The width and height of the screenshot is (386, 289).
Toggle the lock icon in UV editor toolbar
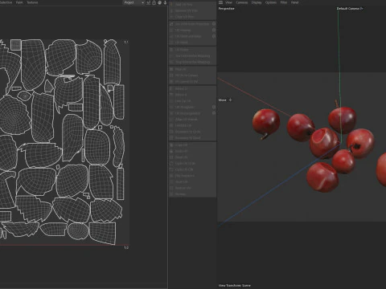[x=154, y=2]
